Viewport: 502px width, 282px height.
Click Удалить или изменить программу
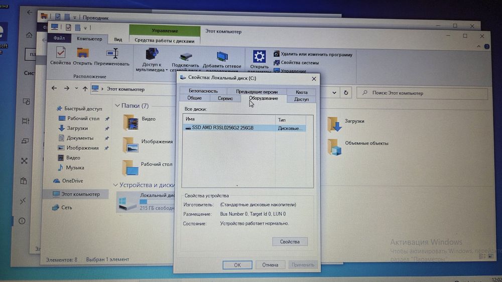[x=313, y=54]
